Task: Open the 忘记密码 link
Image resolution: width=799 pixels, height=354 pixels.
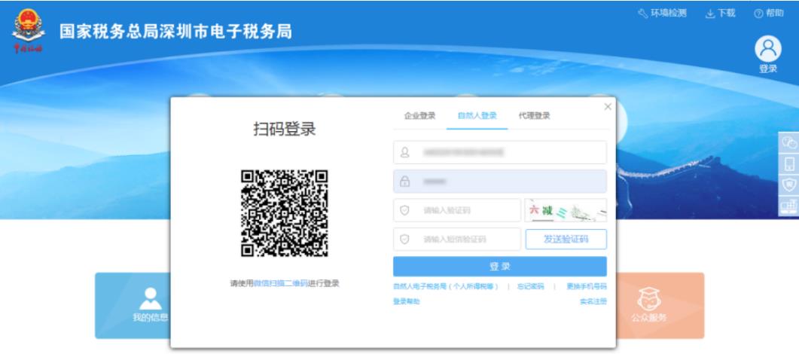Action: click(x=530, y=286)
